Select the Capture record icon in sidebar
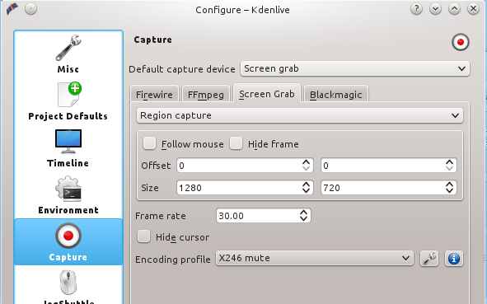The height and width of the screenshot is (304, 487). (68, 236)
